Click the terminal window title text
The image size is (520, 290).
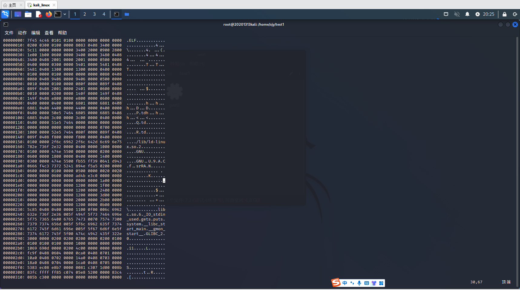254,24
